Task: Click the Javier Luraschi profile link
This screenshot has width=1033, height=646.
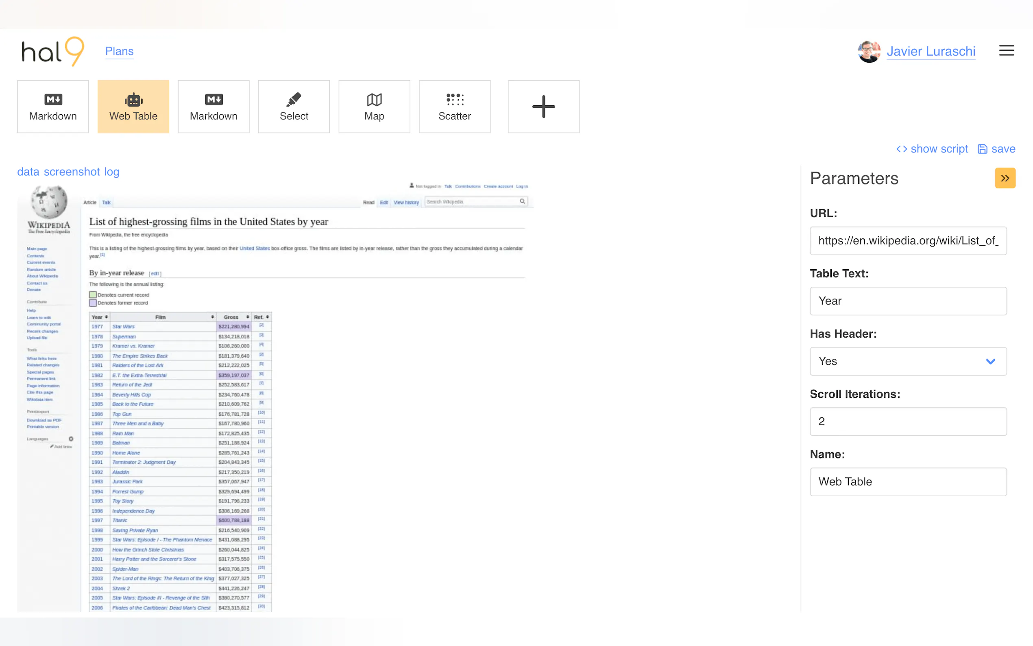Action: click(931, 51)
